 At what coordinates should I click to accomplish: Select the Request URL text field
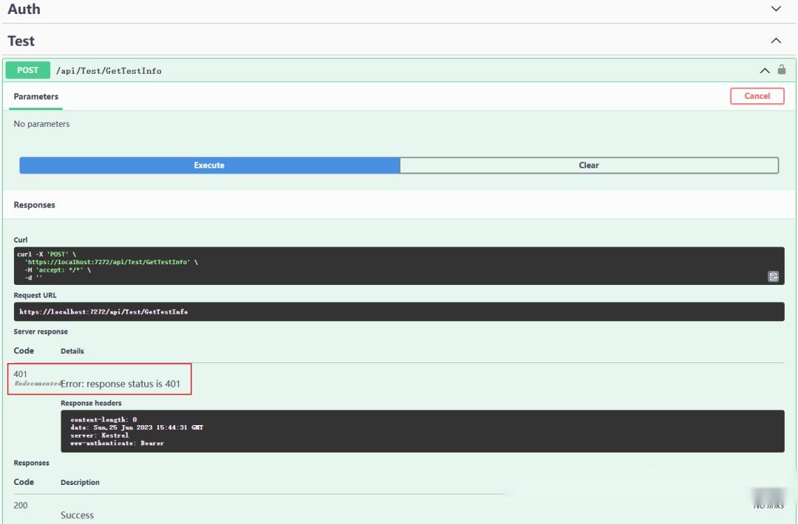click(x=399, y=311)
